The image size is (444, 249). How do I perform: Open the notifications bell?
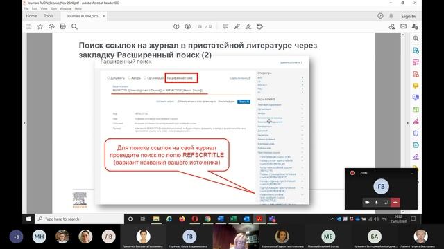click(x=391, y=16)
